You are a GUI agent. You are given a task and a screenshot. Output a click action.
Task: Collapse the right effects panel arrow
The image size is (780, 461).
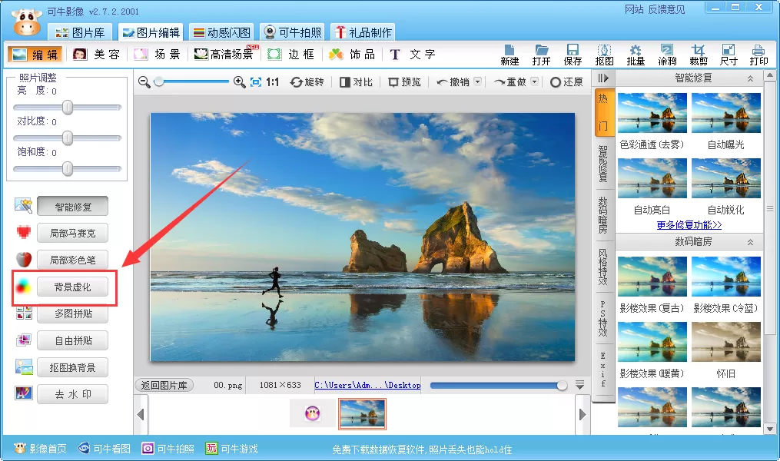pos(603,78)
